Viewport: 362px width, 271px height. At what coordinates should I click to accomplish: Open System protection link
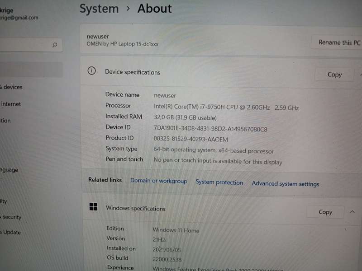click(x=219, y=182)
